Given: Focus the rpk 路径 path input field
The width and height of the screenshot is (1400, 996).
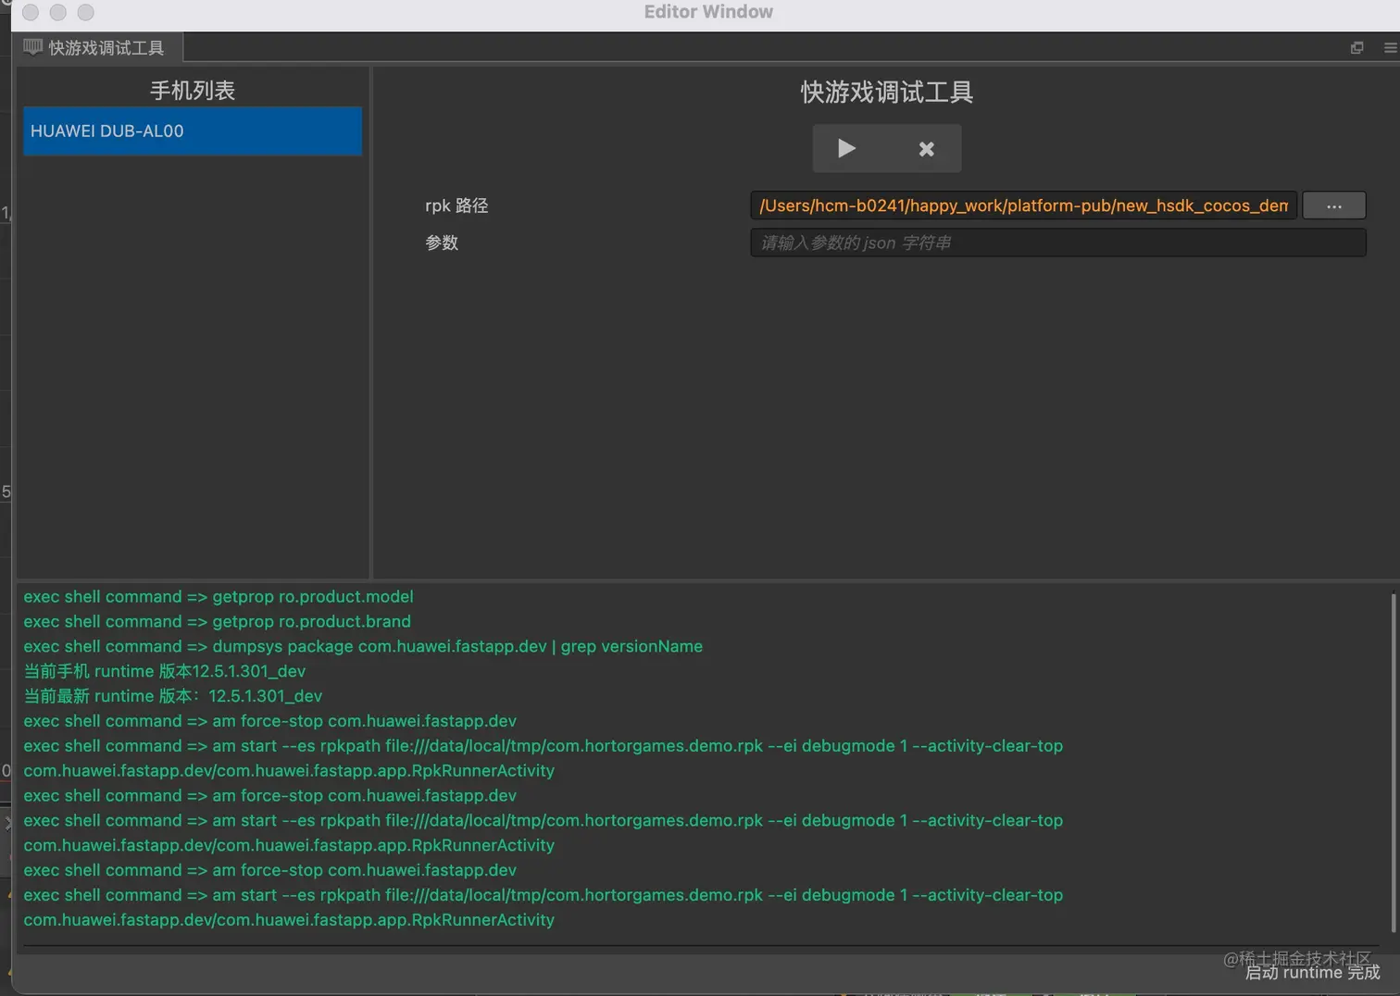Looking at the screenshot, I should tap(1023, 205).
